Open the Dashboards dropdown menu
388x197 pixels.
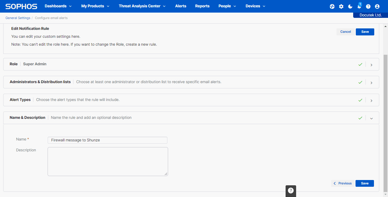(58, 6)
